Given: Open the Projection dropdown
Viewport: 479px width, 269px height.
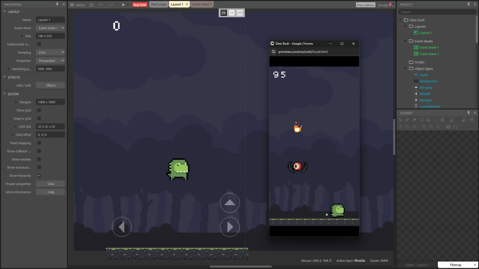Looking at the screenshot, I should click(51, 61).
